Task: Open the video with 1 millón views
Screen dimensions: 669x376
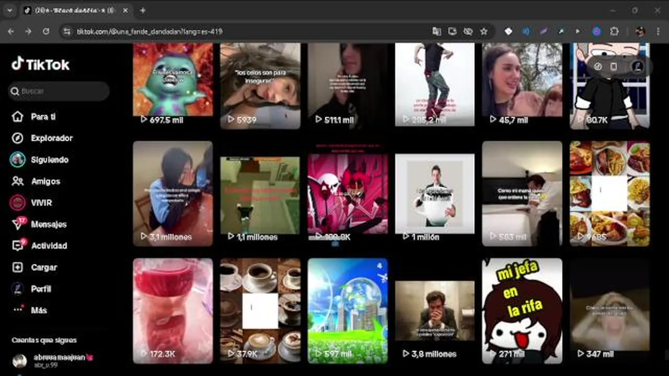Action: coord(435,193)
